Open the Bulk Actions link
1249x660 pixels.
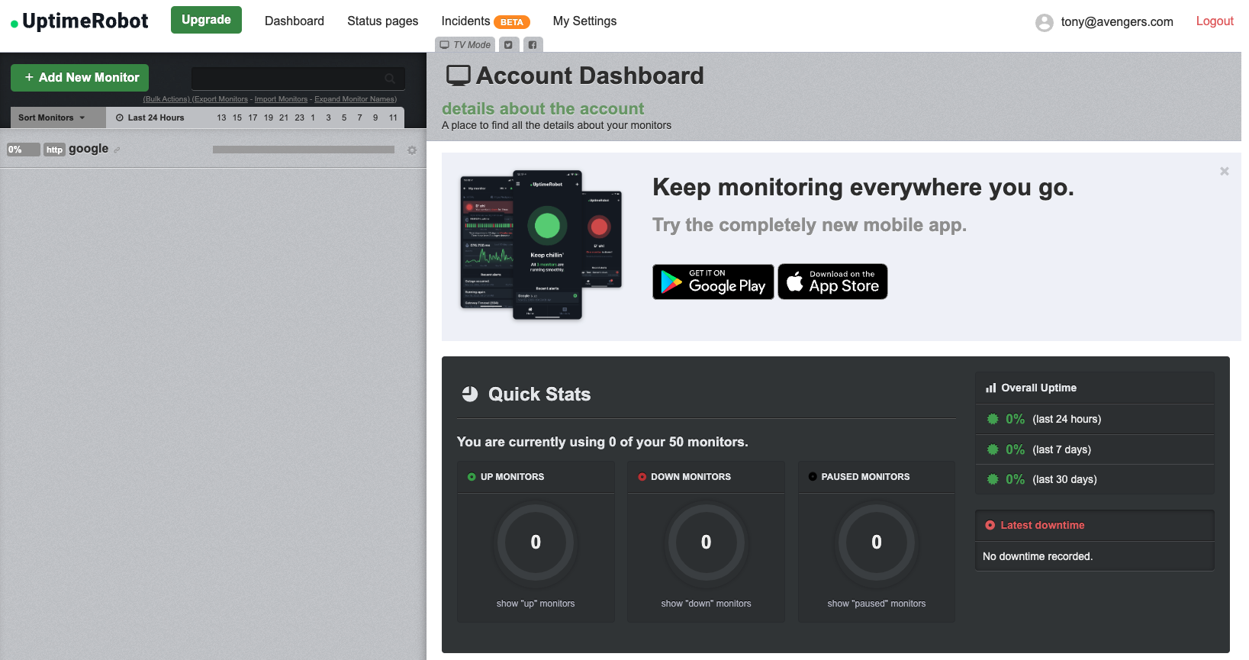166,99
